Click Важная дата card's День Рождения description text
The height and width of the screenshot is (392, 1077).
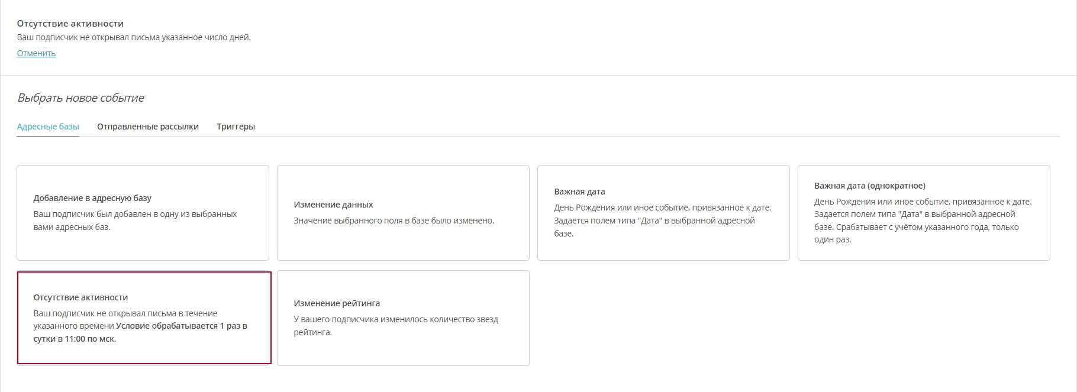(x=663, y=221)
